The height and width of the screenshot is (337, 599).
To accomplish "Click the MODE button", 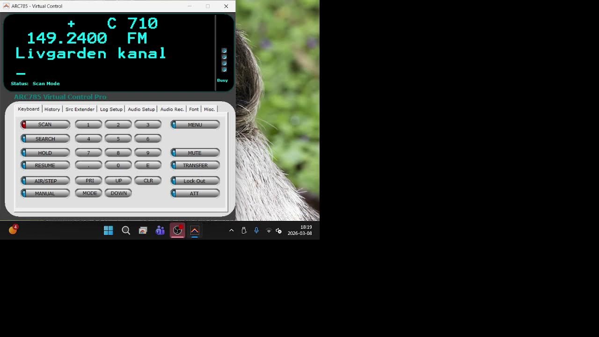I will point(88,193).
